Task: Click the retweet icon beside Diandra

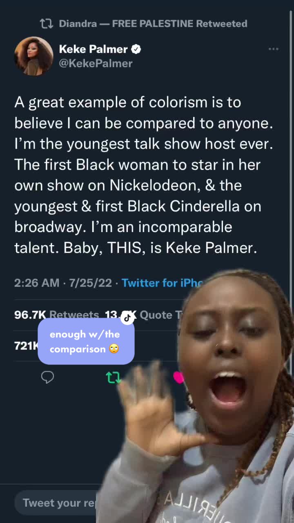Action: click(x=47, y=24)
